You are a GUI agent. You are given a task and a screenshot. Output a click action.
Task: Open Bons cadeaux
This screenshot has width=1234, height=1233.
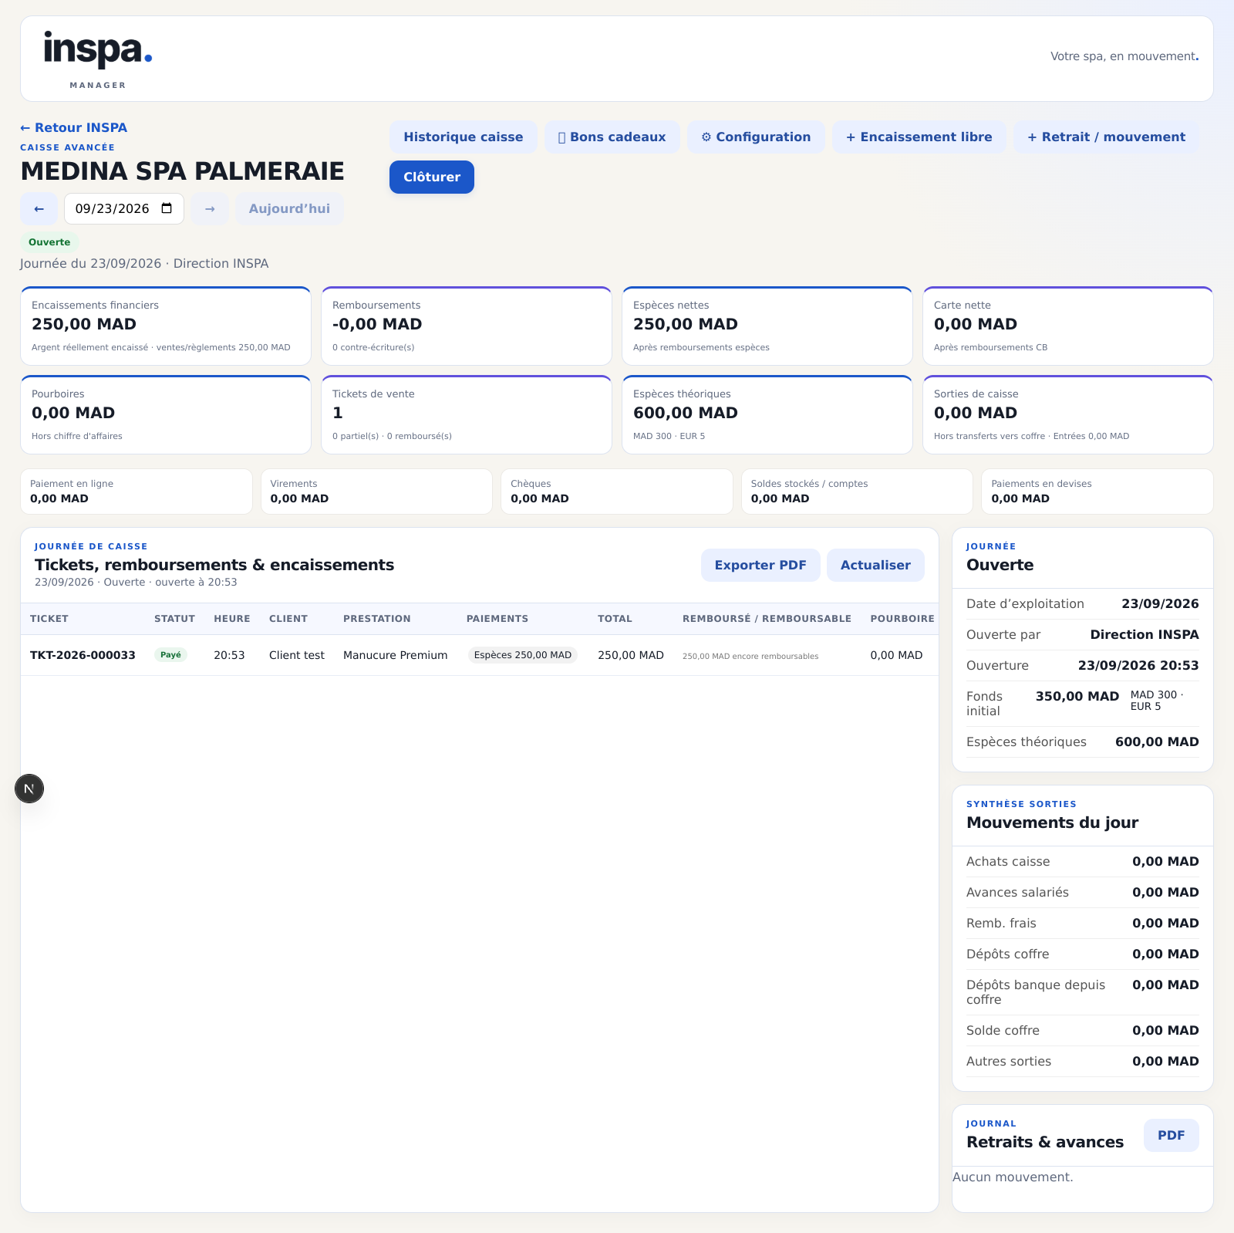click(x=612, y=137)
